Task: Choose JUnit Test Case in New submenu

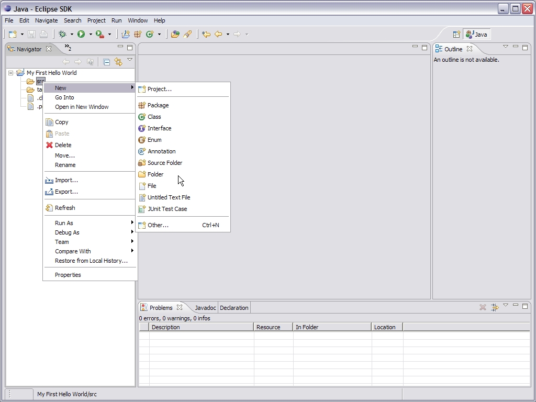Action: point(183,209)
